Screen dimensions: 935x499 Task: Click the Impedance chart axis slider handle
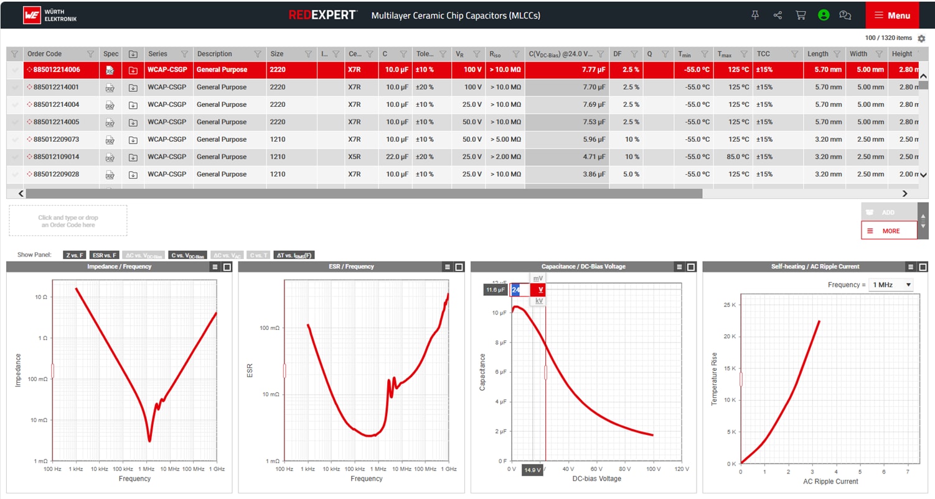click(x=52, y=371)
